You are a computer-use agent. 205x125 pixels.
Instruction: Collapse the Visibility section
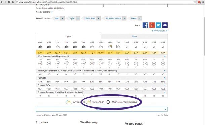pos(165,71)
